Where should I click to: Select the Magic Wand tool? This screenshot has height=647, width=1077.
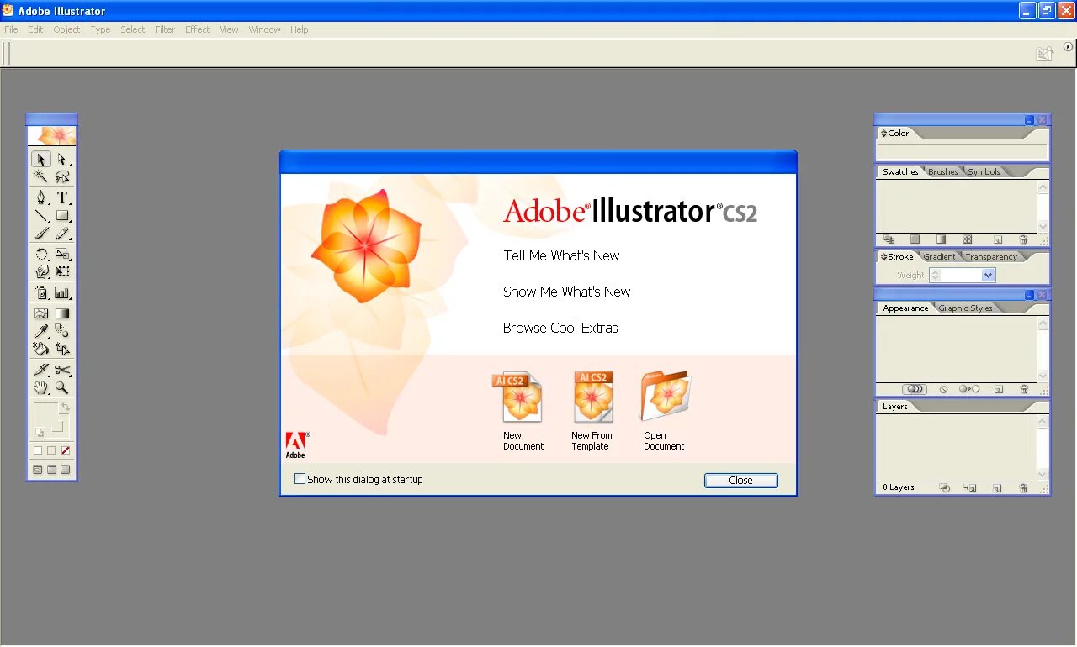tap(40, 176)
